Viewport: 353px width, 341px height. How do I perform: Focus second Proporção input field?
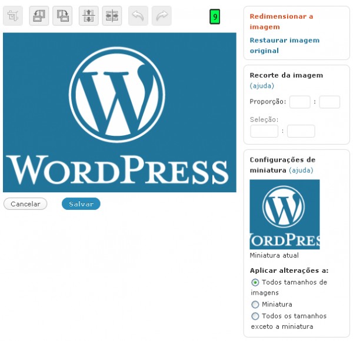[329, 102]
